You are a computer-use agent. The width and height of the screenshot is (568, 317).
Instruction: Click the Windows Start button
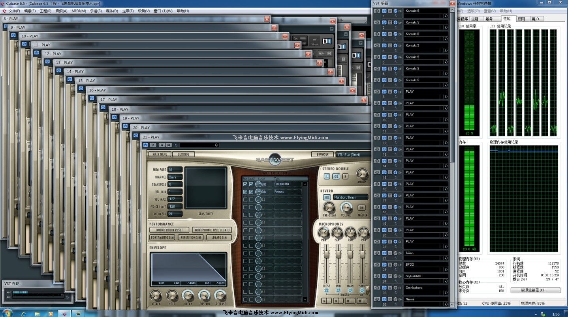pyautogui.click(x=7, y=313)
